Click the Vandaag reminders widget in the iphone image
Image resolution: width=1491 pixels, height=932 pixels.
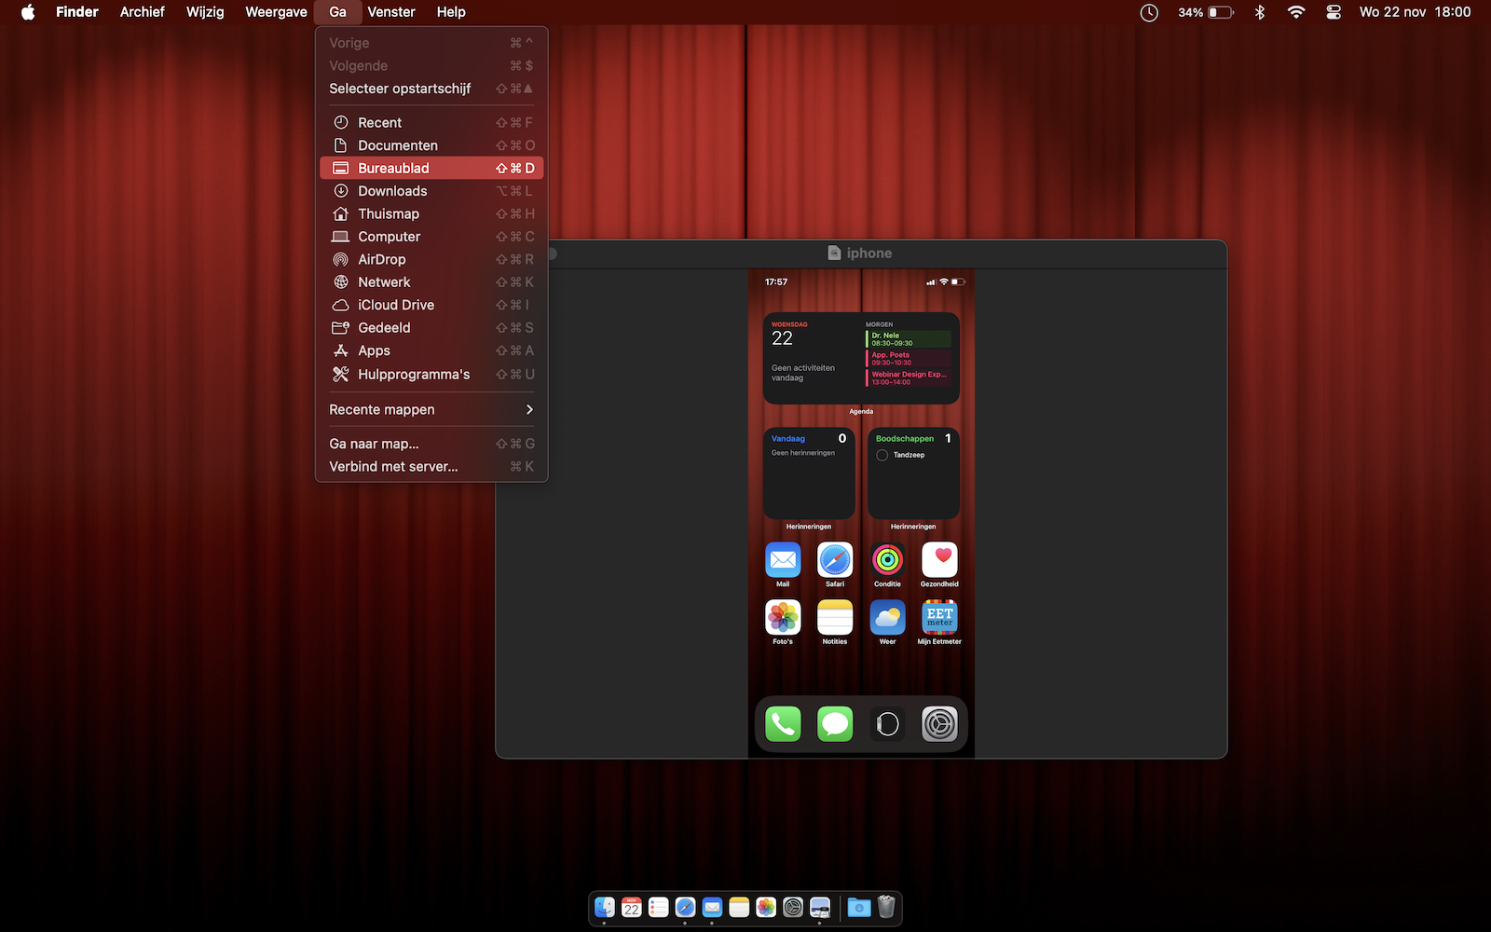(x=809, y=473)
